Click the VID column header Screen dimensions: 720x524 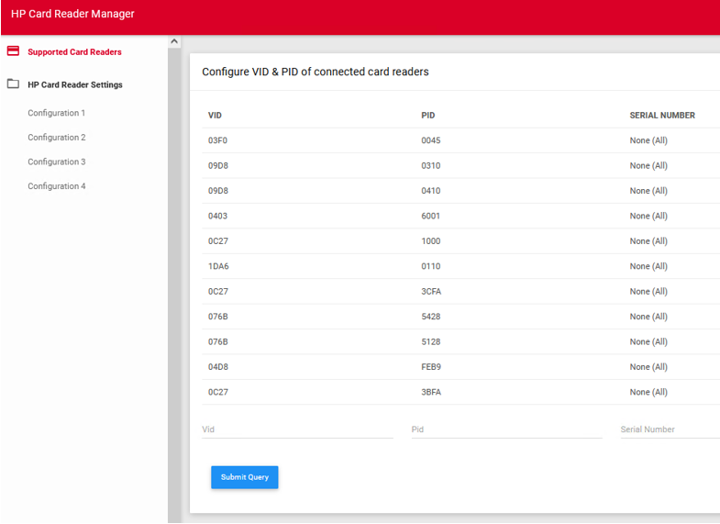pyautogui.click(x=216, y=116)
